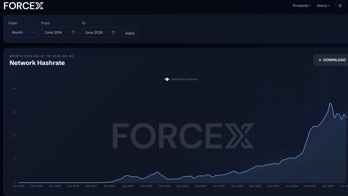Click the x-axis label Jun 2024
The width and height of the screenshot is (348, 196).
point(292,186)
